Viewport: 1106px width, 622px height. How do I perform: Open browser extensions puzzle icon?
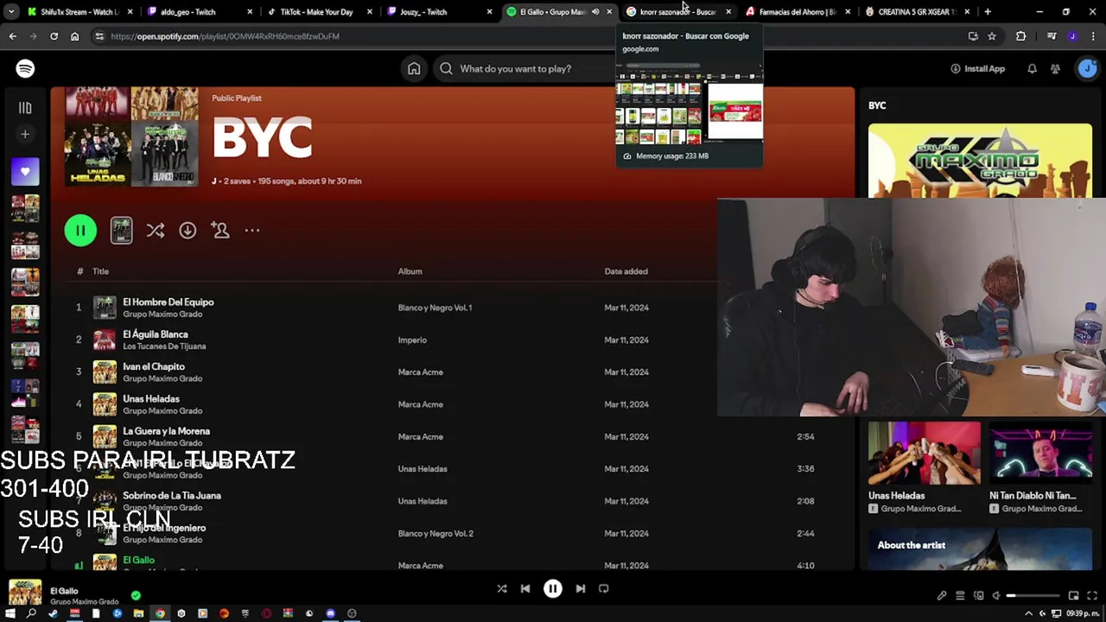(x=1020, y=36)
